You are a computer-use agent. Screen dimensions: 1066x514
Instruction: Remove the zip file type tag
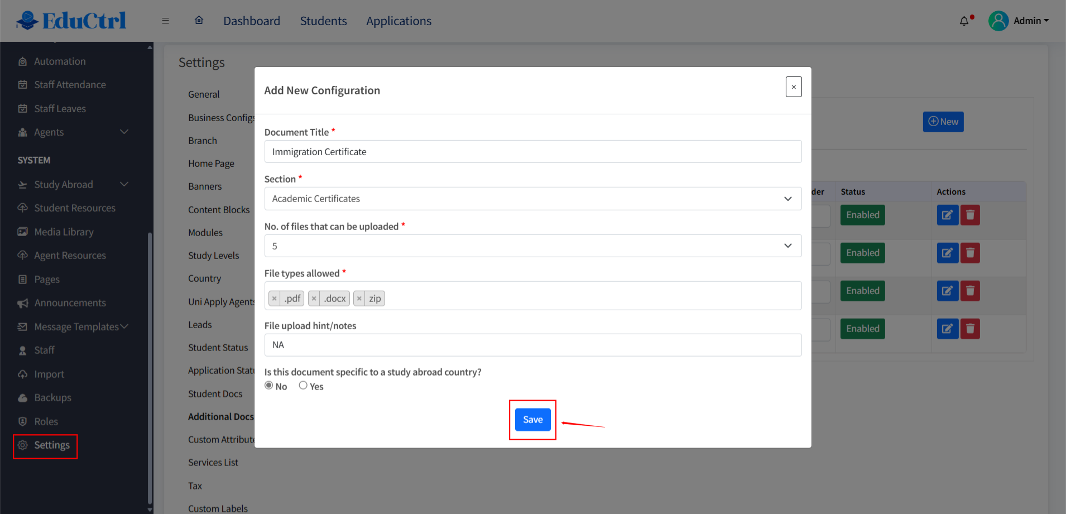[359, 299]
